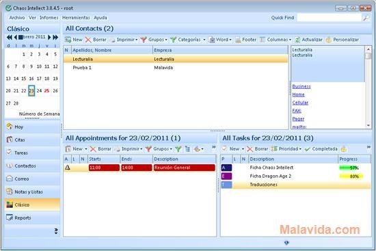Click the Quick Find search icon
Viewport: 376px width, 251px height.
tap(366, 18)
